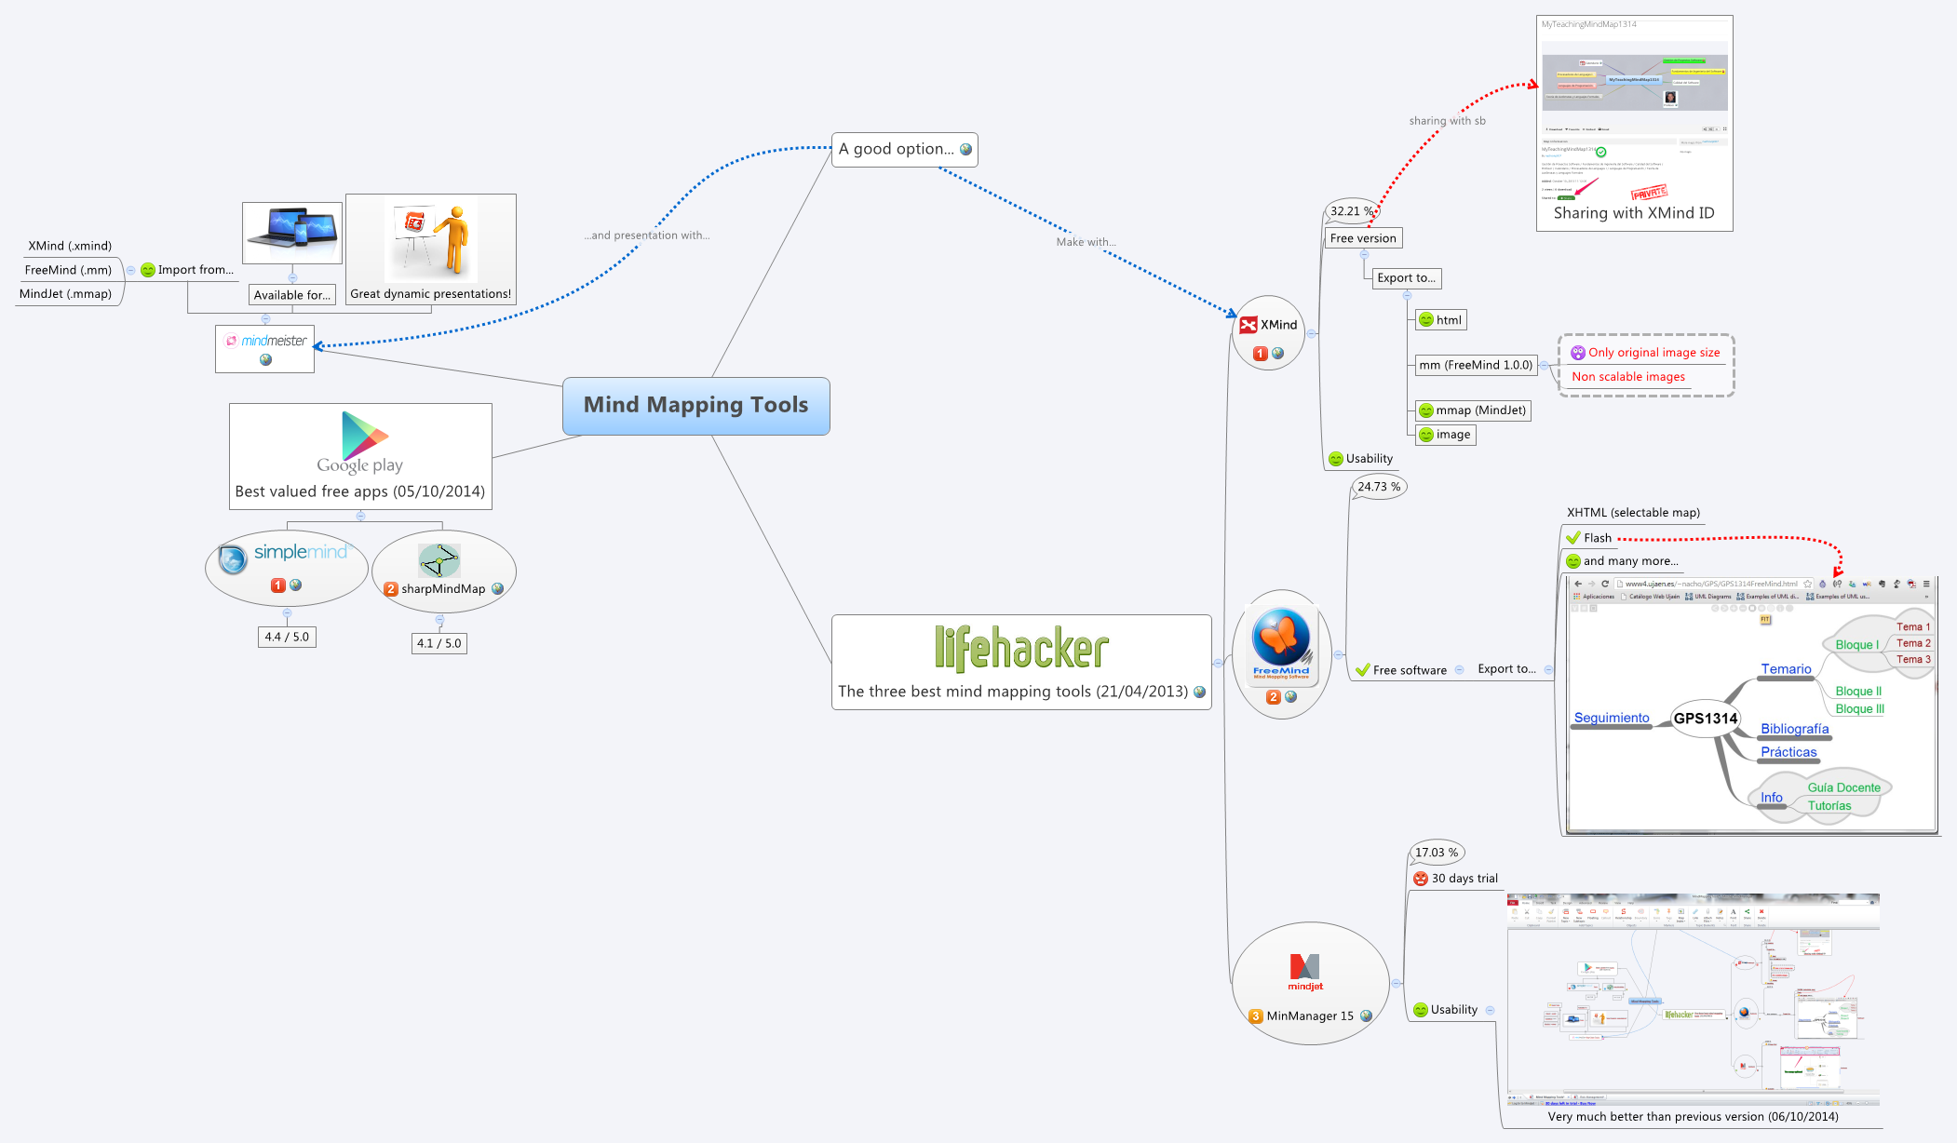Open the hyperlink globe on "A good option..." node
1957x1143 pixels.
966,149
